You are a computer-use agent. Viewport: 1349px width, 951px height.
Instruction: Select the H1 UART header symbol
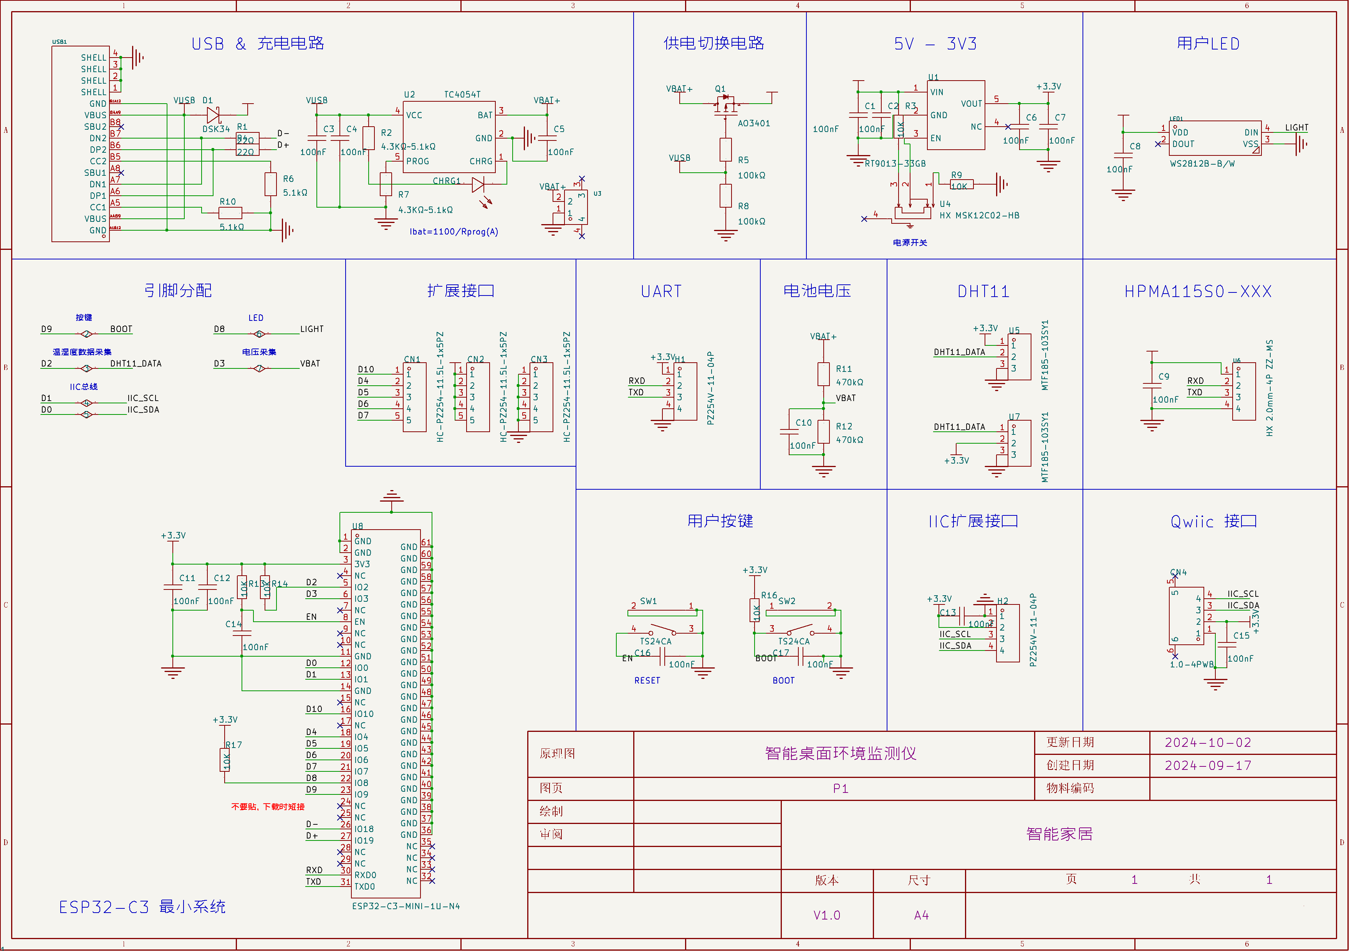pyautogui.click(x=685, y=391)
